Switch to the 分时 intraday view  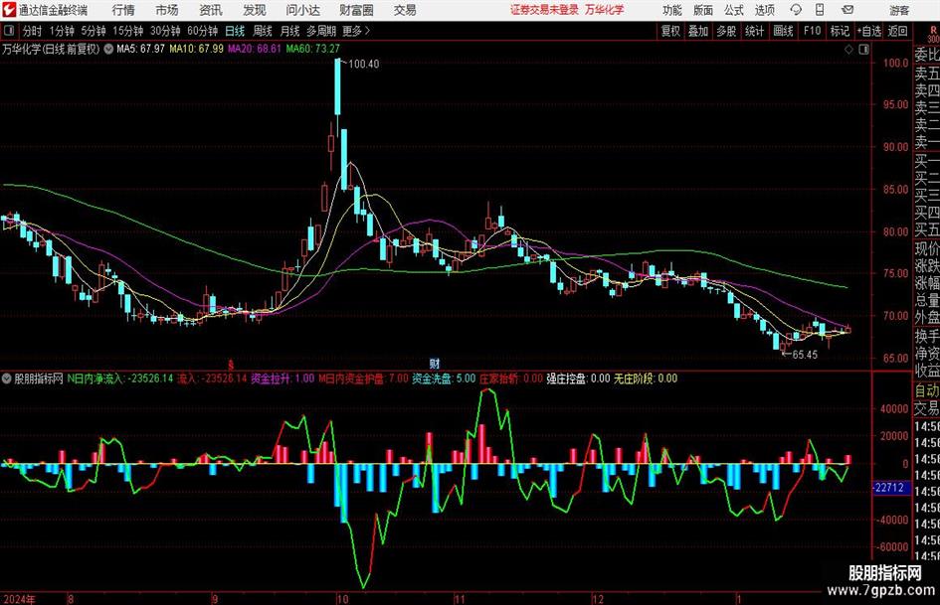pyautogui.click(x=33, y=31)
